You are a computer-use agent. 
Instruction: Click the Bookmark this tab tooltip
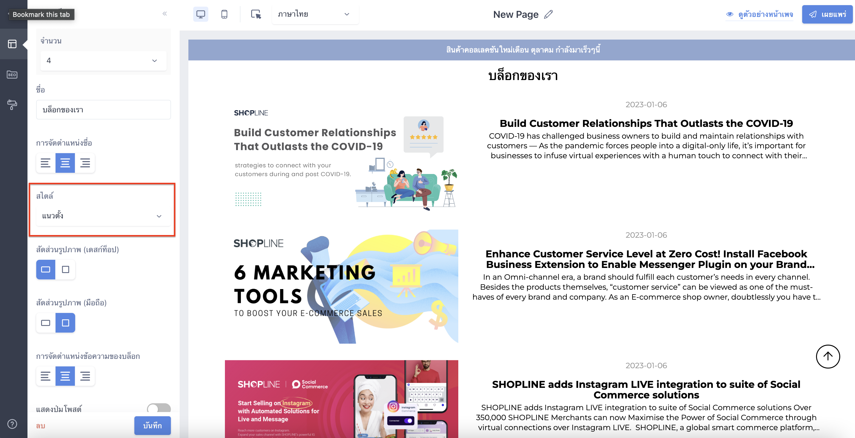tap(41, 14)
